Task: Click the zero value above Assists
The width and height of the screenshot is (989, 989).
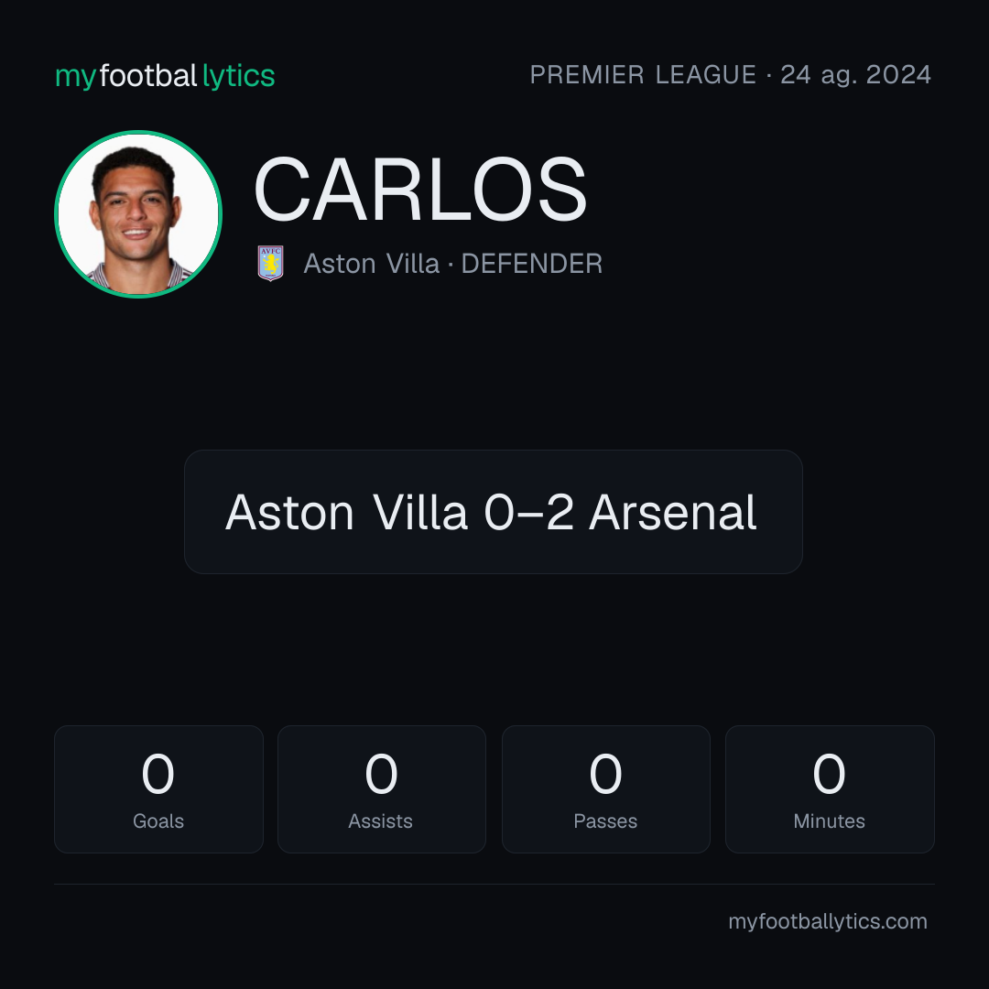Action: point(381,774)
